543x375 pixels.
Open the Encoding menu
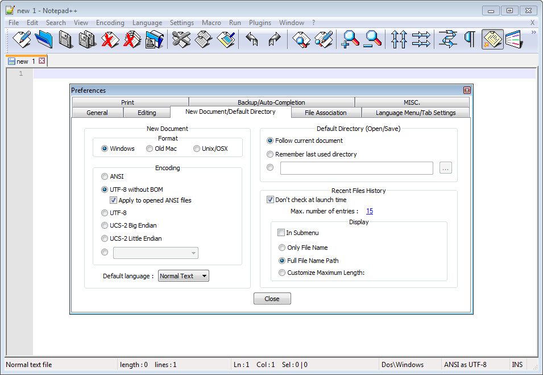tap(110, 23)
